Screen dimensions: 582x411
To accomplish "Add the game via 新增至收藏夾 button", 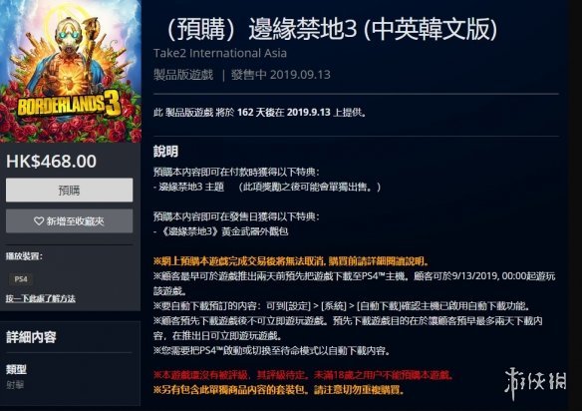I will tap(69, 221).
